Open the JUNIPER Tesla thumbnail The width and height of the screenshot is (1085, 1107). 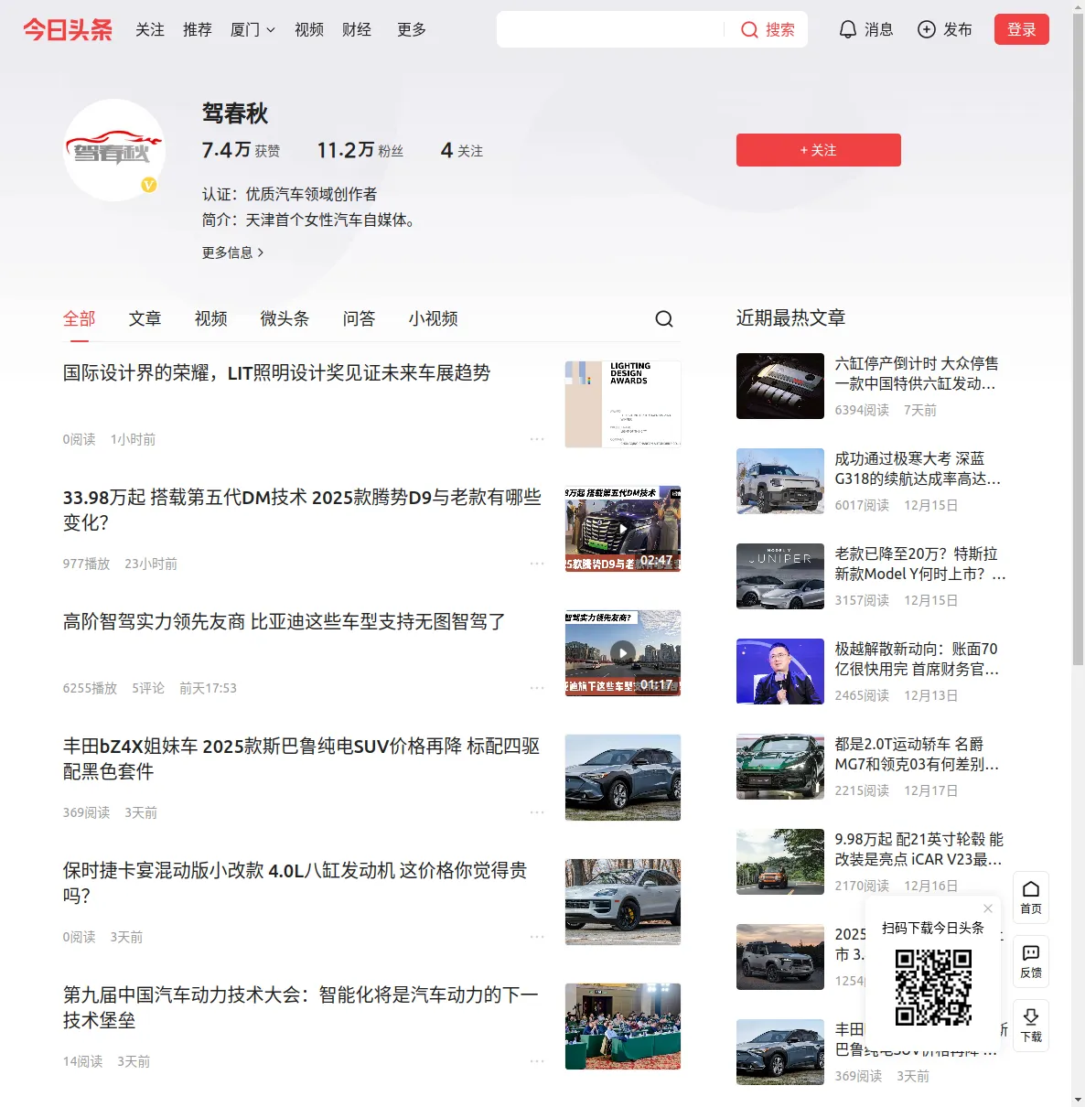pos(780,576)
